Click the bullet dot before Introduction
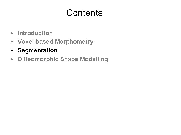The width and height of the screenshot is (181, 135). click(x=12, y=33)
